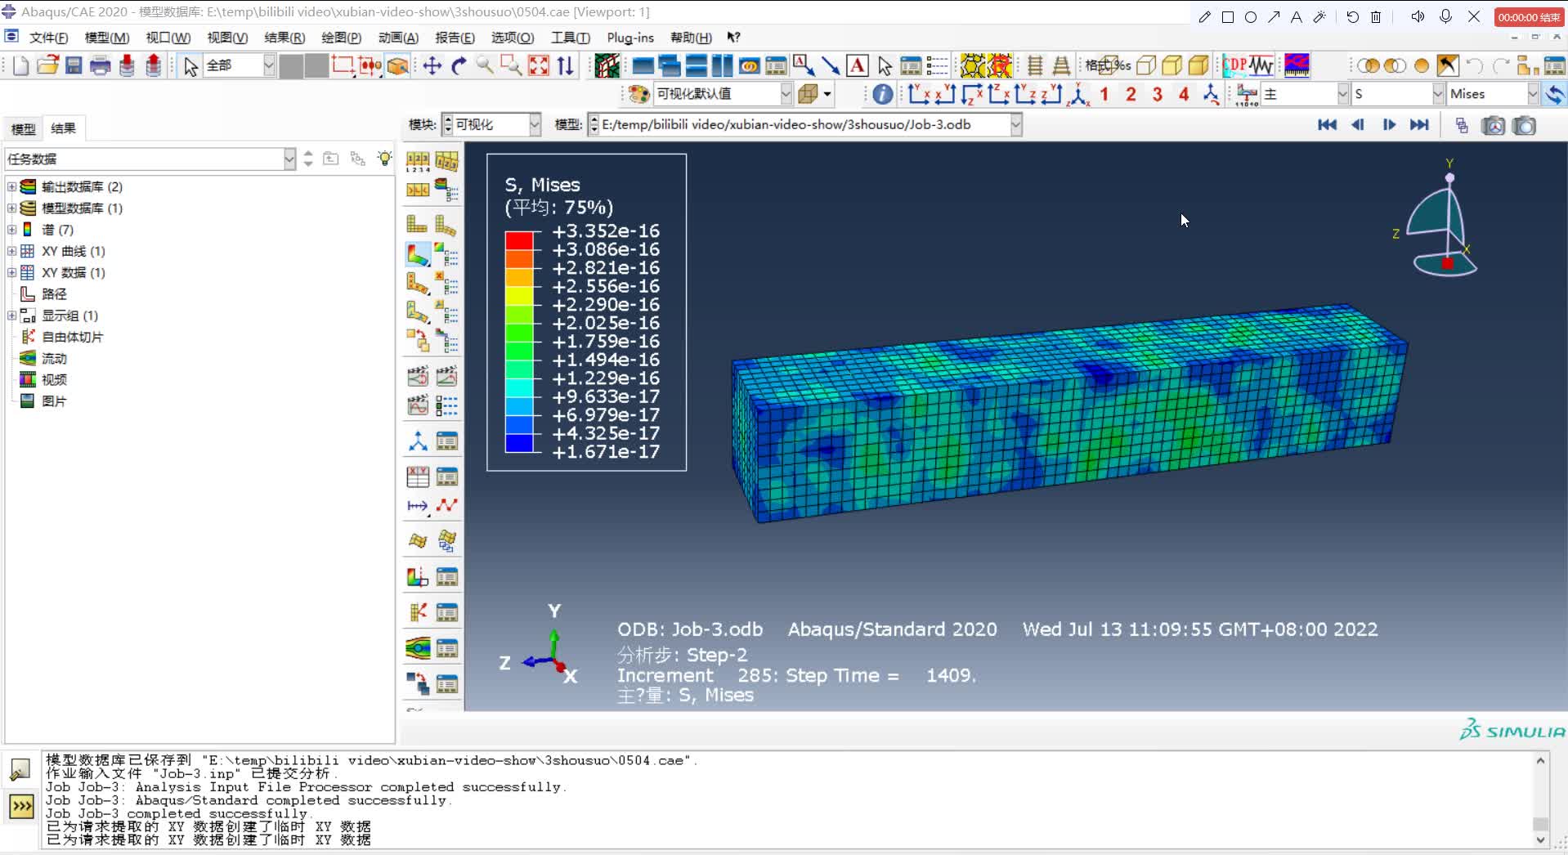Select the Rotate view tool
This screenshot has width=1568, height=855.
click(459, 65)
